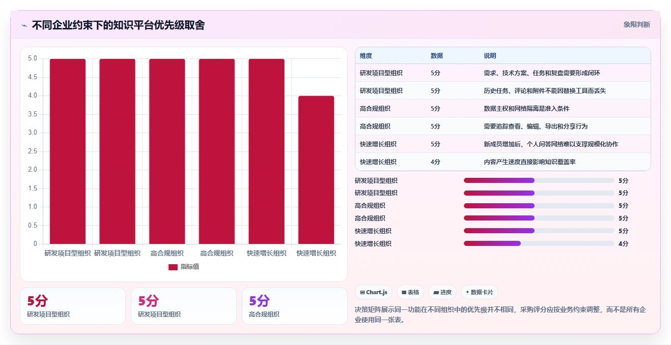Click cell about 新成员增加后 个人问答网络
Screen dimensions: 671x345
[551, 144]
